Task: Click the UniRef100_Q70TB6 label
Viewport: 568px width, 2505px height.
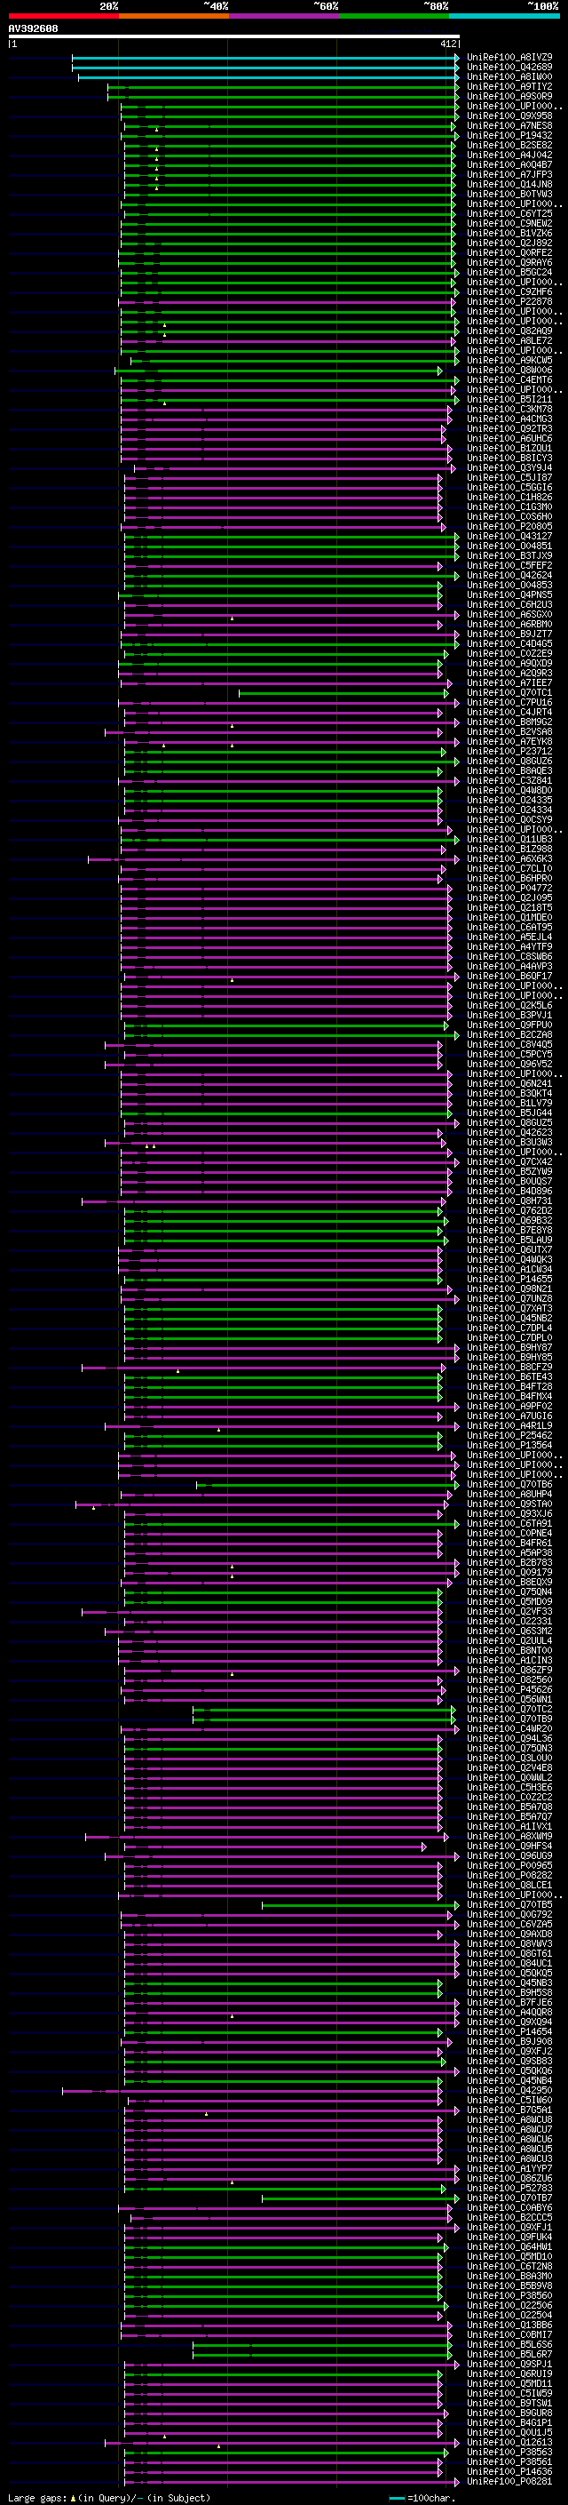Action: [x=509, y=1484]
